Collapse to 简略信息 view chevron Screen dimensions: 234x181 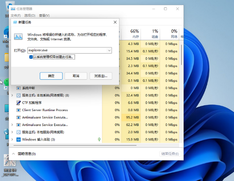[14, 154]
